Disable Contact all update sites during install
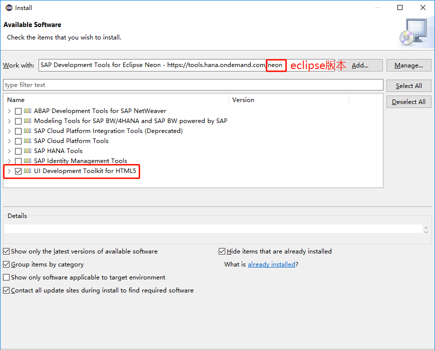 [x=6, y=290]
